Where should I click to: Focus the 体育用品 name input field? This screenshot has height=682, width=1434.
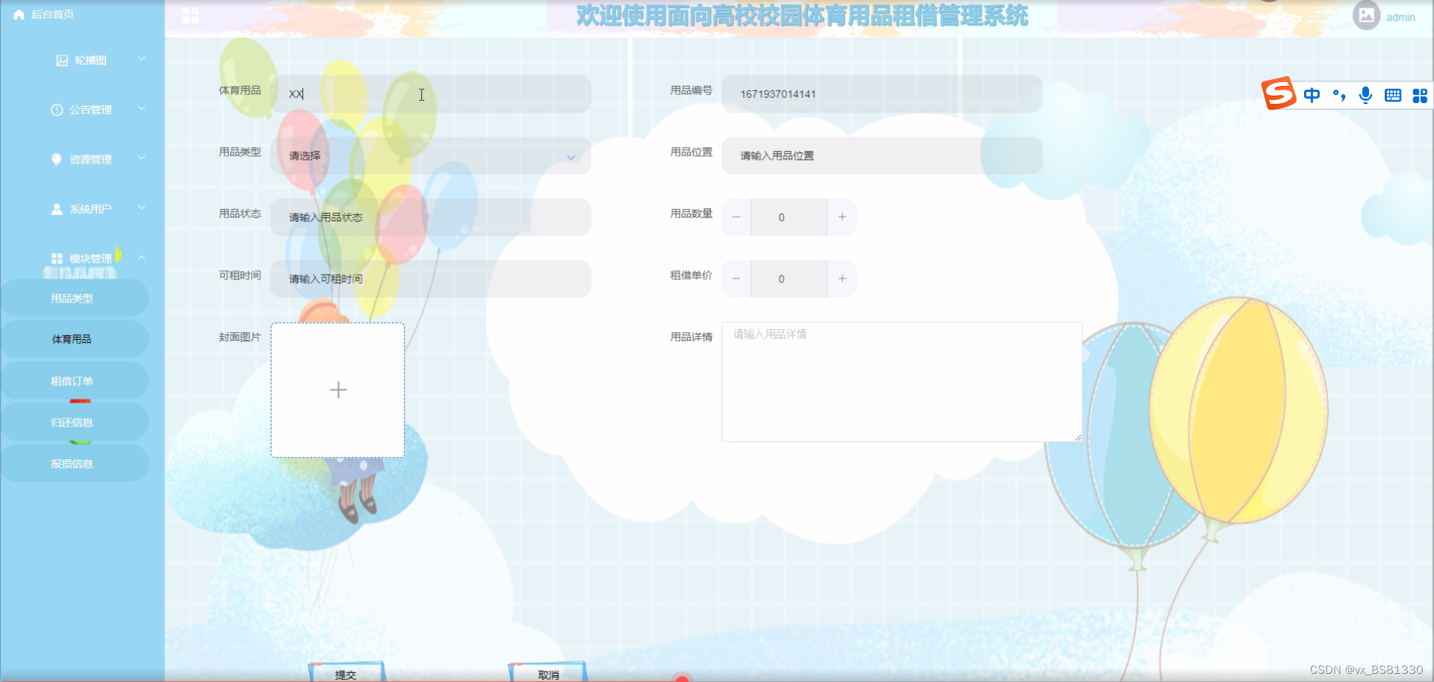point(431,94)
